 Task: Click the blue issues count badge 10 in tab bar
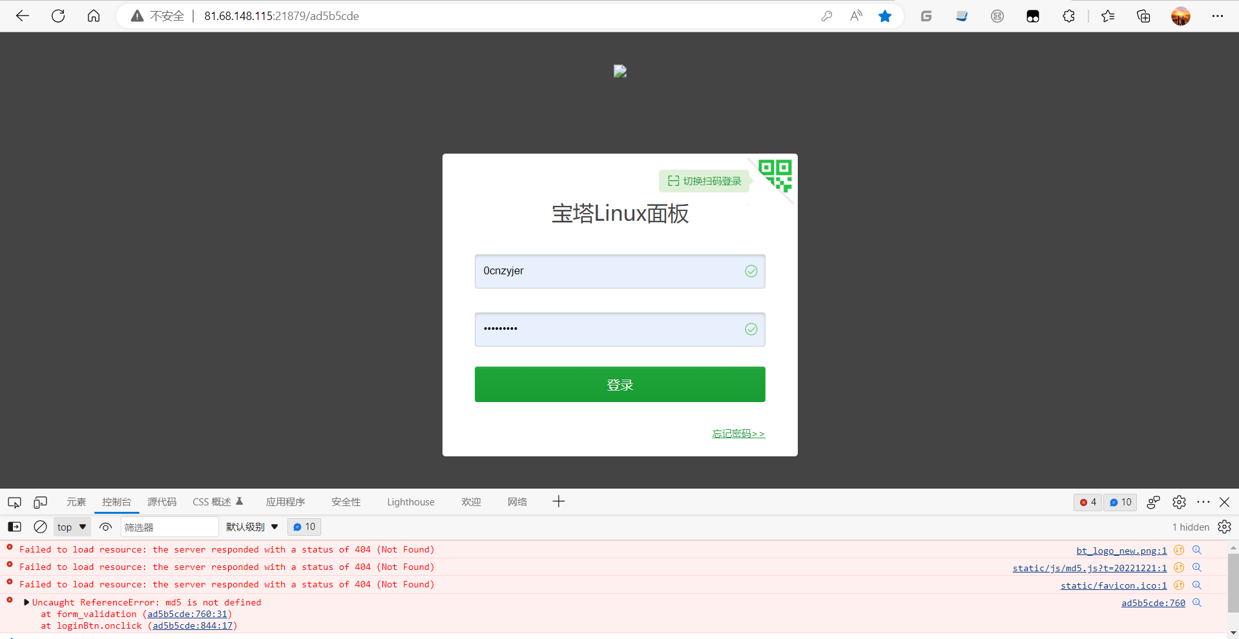(1120, 502)
